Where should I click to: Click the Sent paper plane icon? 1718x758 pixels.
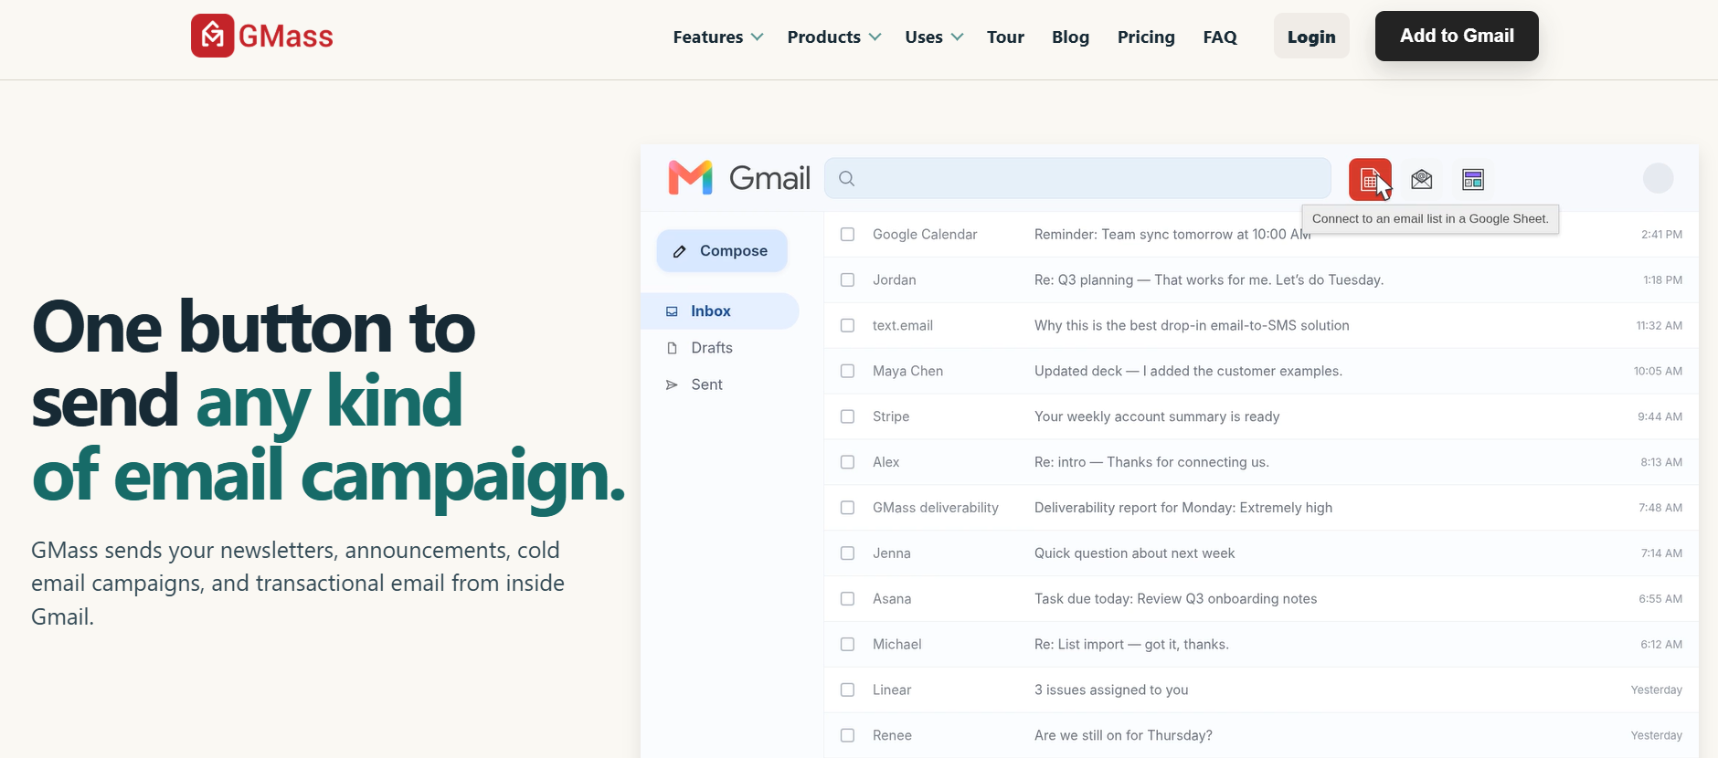[672, 384]
